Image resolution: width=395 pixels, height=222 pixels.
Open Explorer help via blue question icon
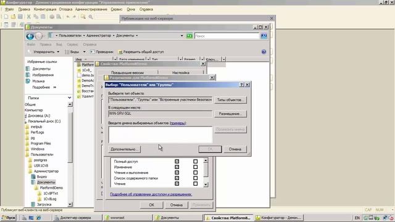264,52
